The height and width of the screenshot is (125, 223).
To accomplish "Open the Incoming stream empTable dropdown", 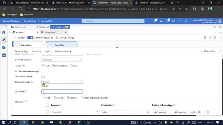I will 62,60.
